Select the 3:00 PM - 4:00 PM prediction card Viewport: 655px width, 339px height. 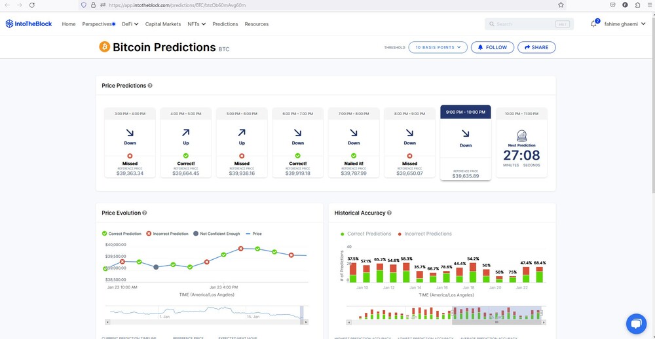pos(130,143)
